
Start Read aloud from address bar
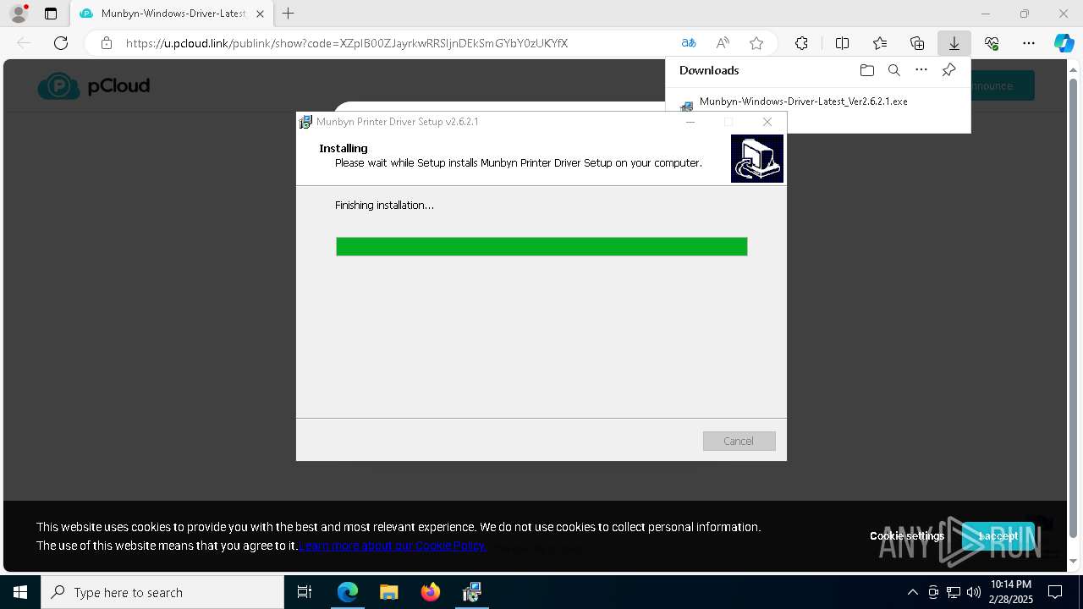[x=723, y=43]
